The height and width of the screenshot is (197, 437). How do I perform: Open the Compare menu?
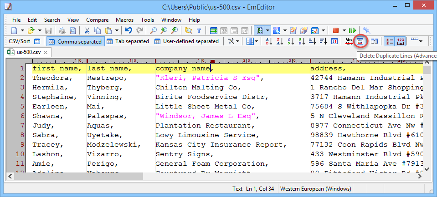[97, 20]
